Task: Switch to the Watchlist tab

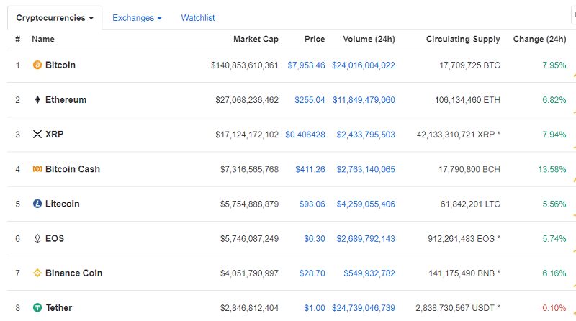Action: (198, 17)
